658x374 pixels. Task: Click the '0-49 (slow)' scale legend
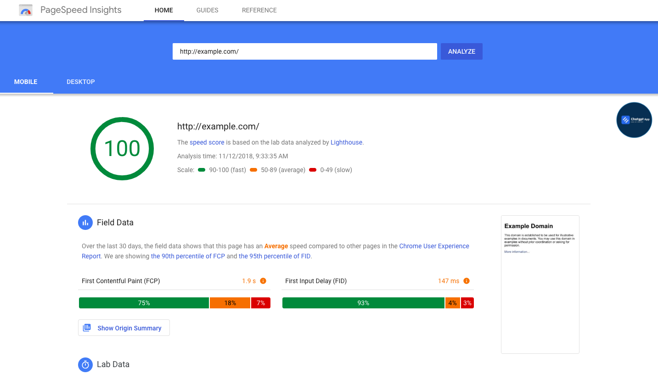(331, 170)
